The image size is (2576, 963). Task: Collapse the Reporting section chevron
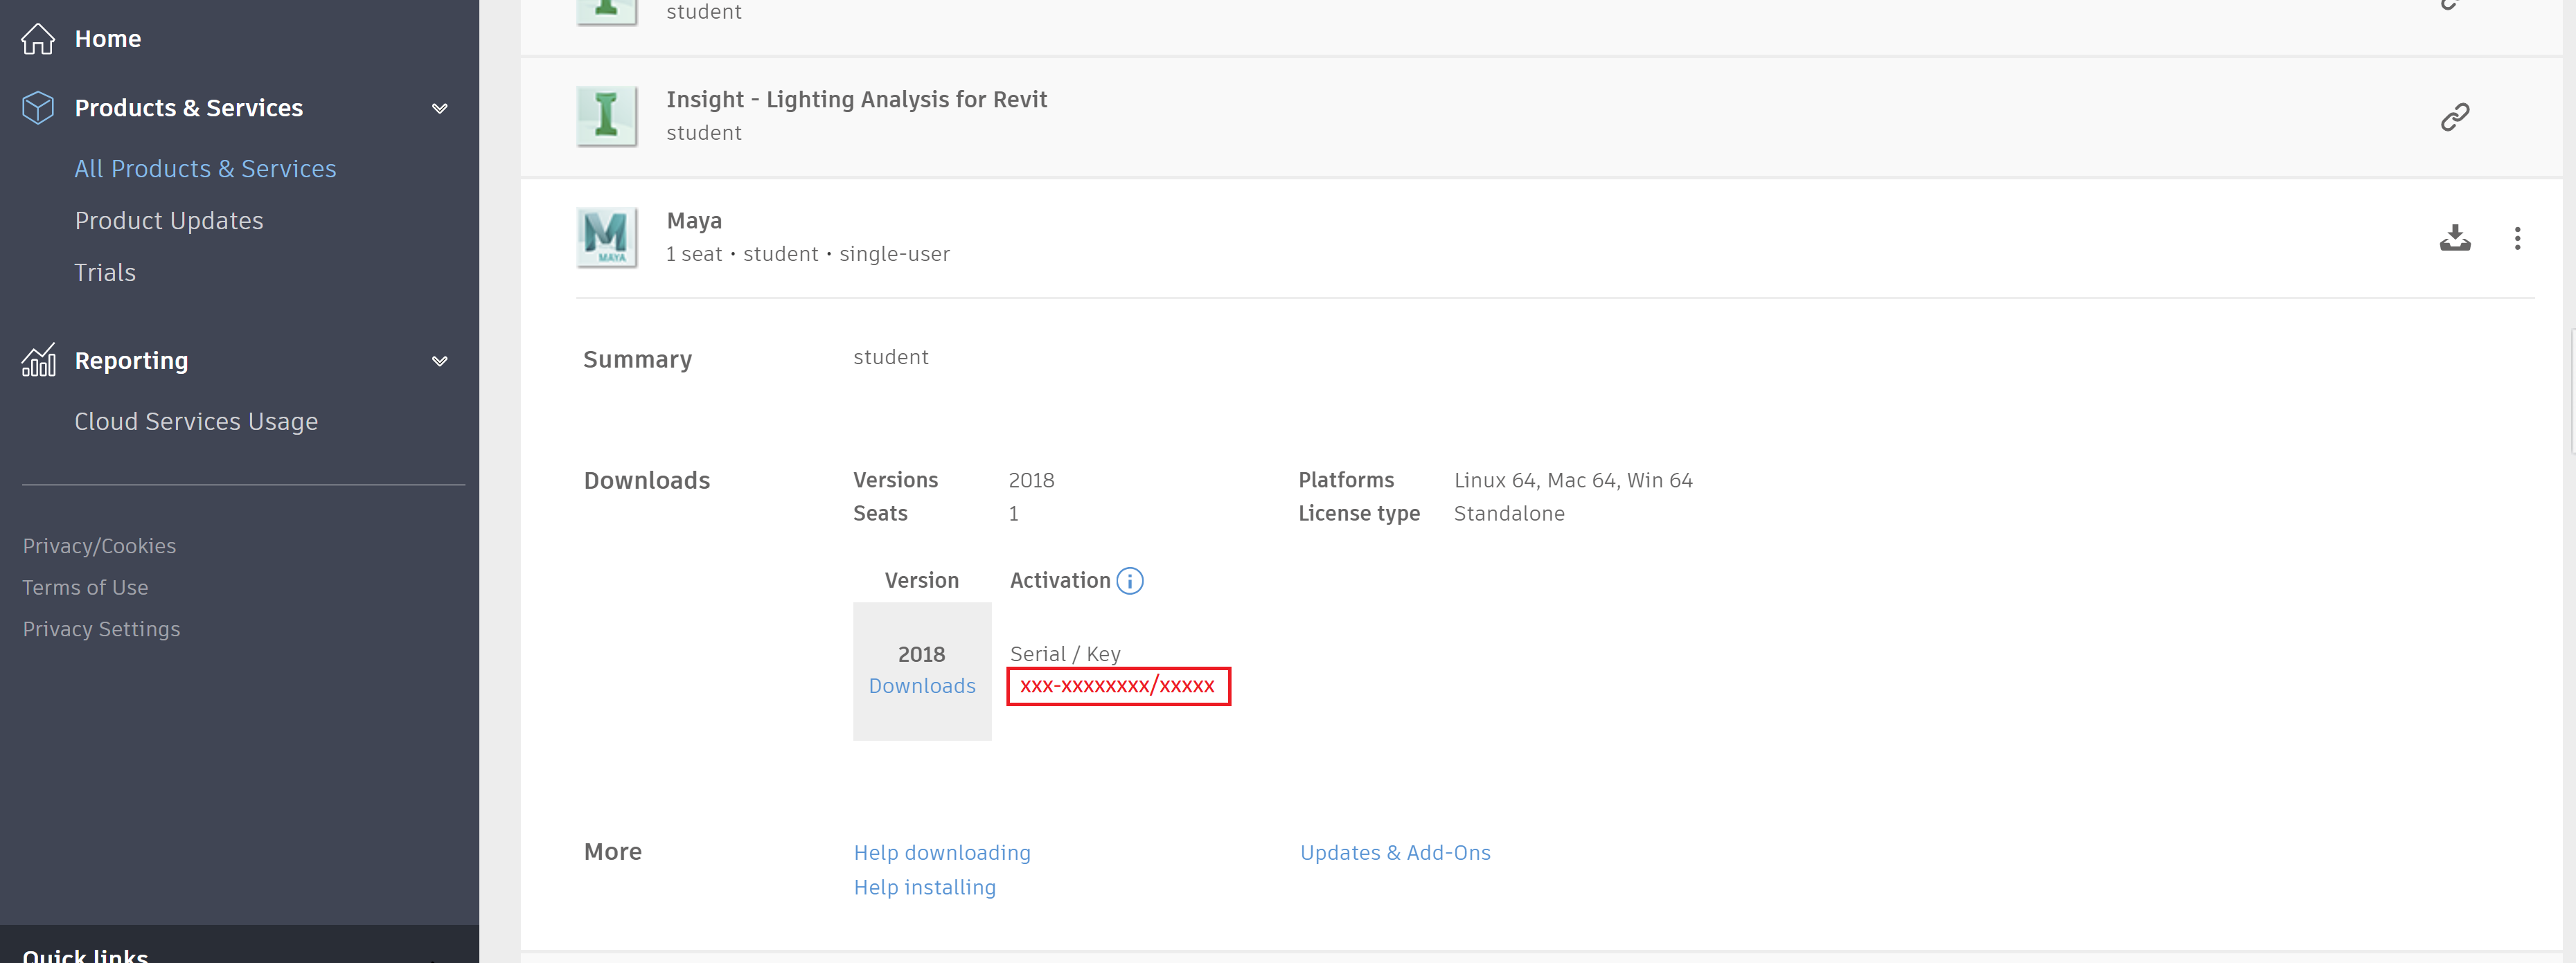(x=439, y=361)
